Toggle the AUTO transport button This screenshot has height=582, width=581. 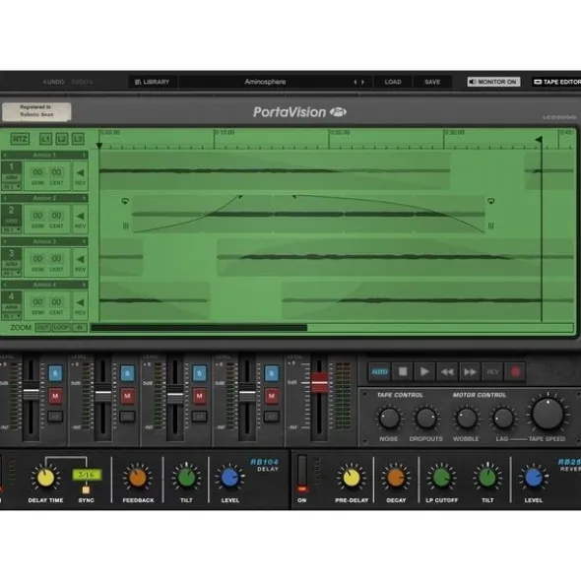click(379, 371)
